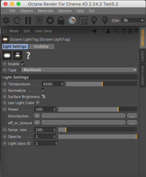Screen dimensions: 146x177
Task: Click the Opacity animation radio dot
Action: 5,136
